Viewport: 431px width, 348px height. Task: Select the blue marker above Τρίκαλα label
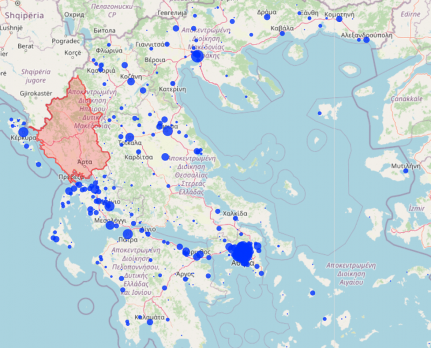(x=129, y=137)
